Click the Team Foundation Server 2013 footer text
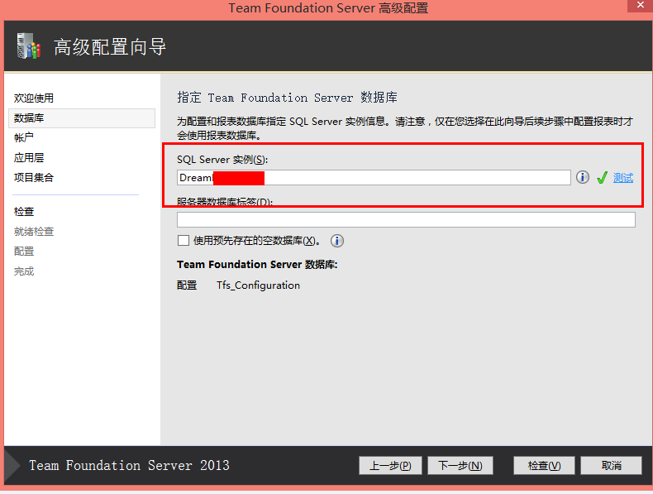This screenshot has width=653, height=494. (129, 465)
